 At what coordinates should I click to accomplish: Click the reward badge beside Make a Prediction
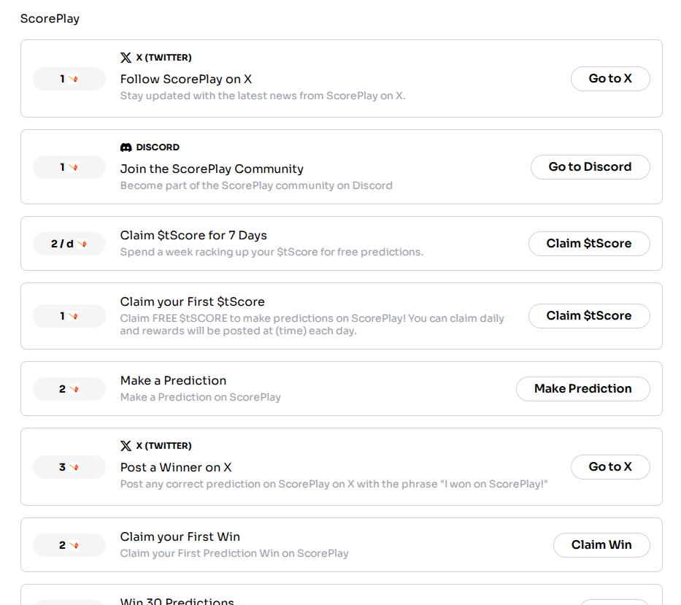point(69,389)
